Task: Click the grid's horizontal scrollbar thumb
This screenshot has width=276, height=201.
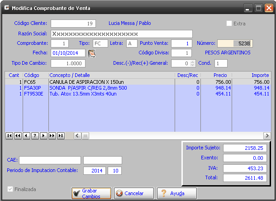Action: coord(85,136)
